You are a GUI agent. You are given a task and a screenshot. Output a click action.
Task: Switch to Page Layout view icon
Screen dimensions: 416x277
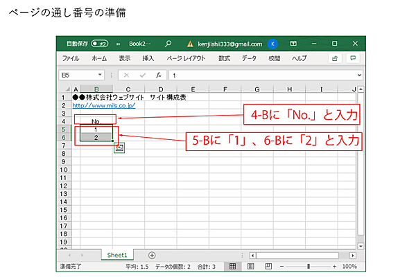[x=250, y=266]
